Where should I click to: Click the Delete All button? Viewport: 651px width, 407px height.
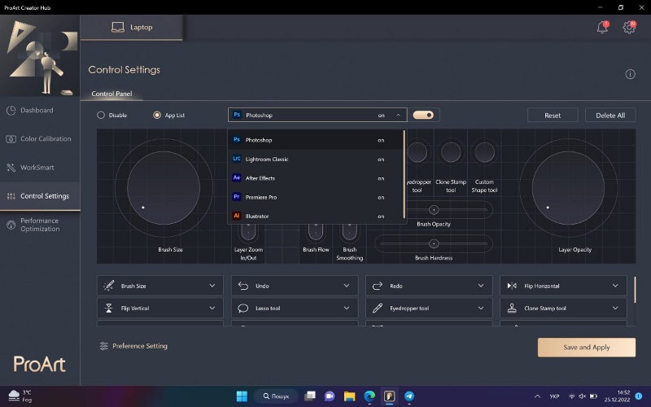coord(609,116)
